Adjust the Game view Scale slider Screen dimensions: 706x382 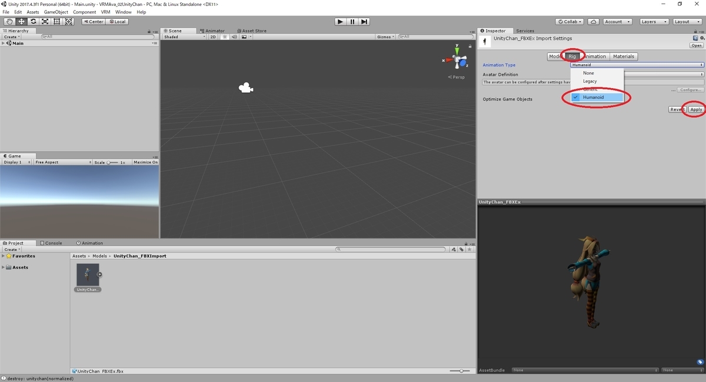[x=112, y=162]
